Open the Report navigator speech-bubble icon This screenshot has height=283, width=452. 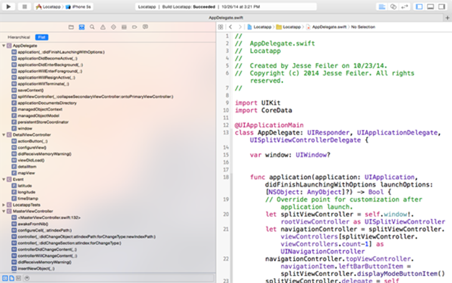pos(145,27)
